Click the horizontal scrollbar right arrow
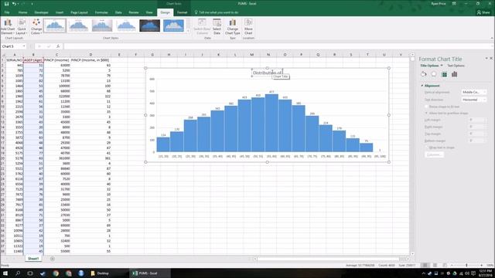Image resolution: width=495 pixels, height=278 pixels. [x=408, y=259]
